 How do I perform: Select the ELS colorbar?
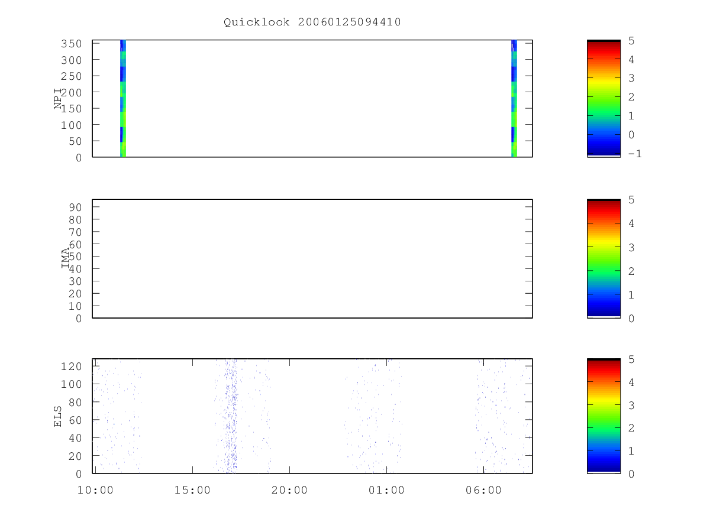pyautogui.click(x=603, y=416)
